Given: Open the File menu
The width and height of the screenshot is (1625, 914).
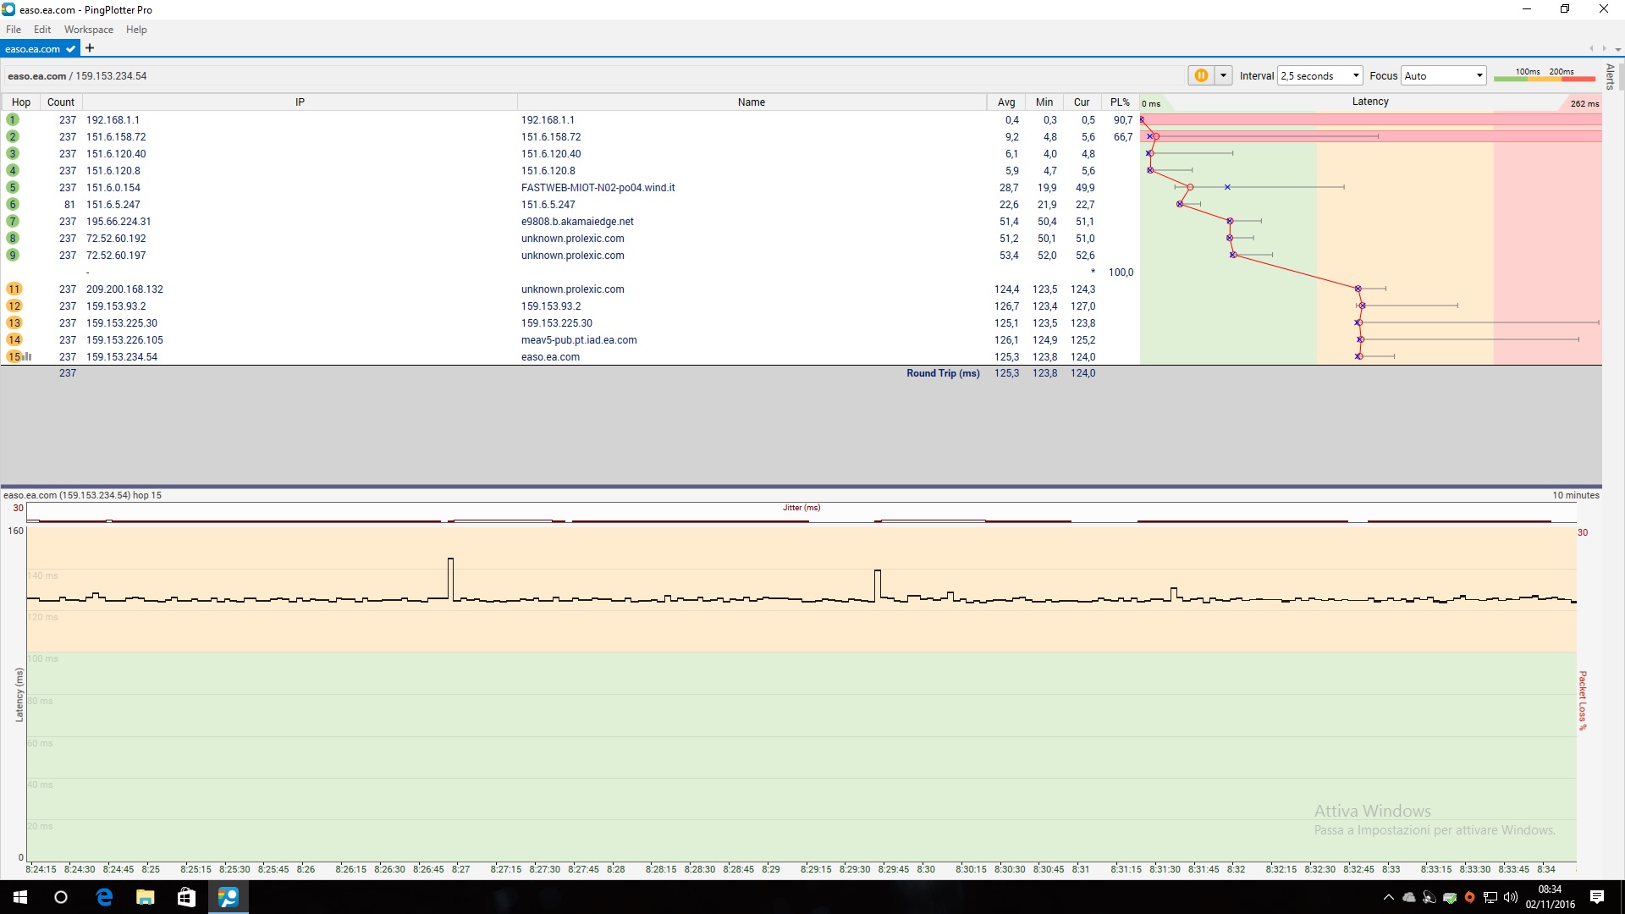Looking at the screenshot, I should [x=14, y=30].
